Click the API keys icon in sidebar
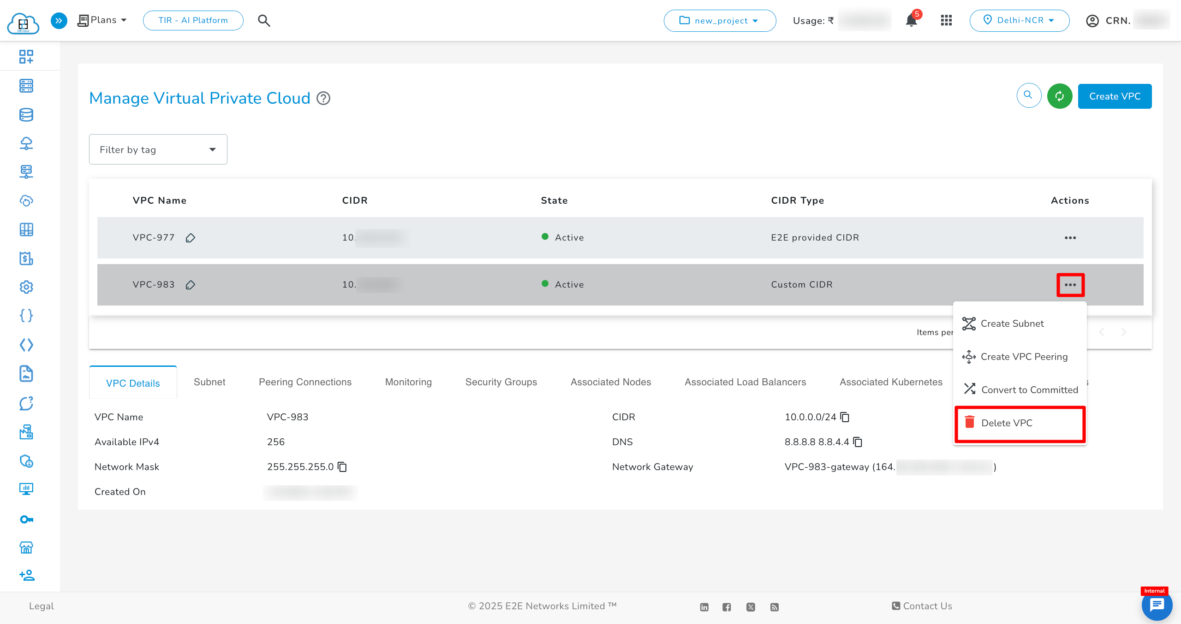Image resolution: width=1181 pixels, height=624 pixels. (26, 519)
